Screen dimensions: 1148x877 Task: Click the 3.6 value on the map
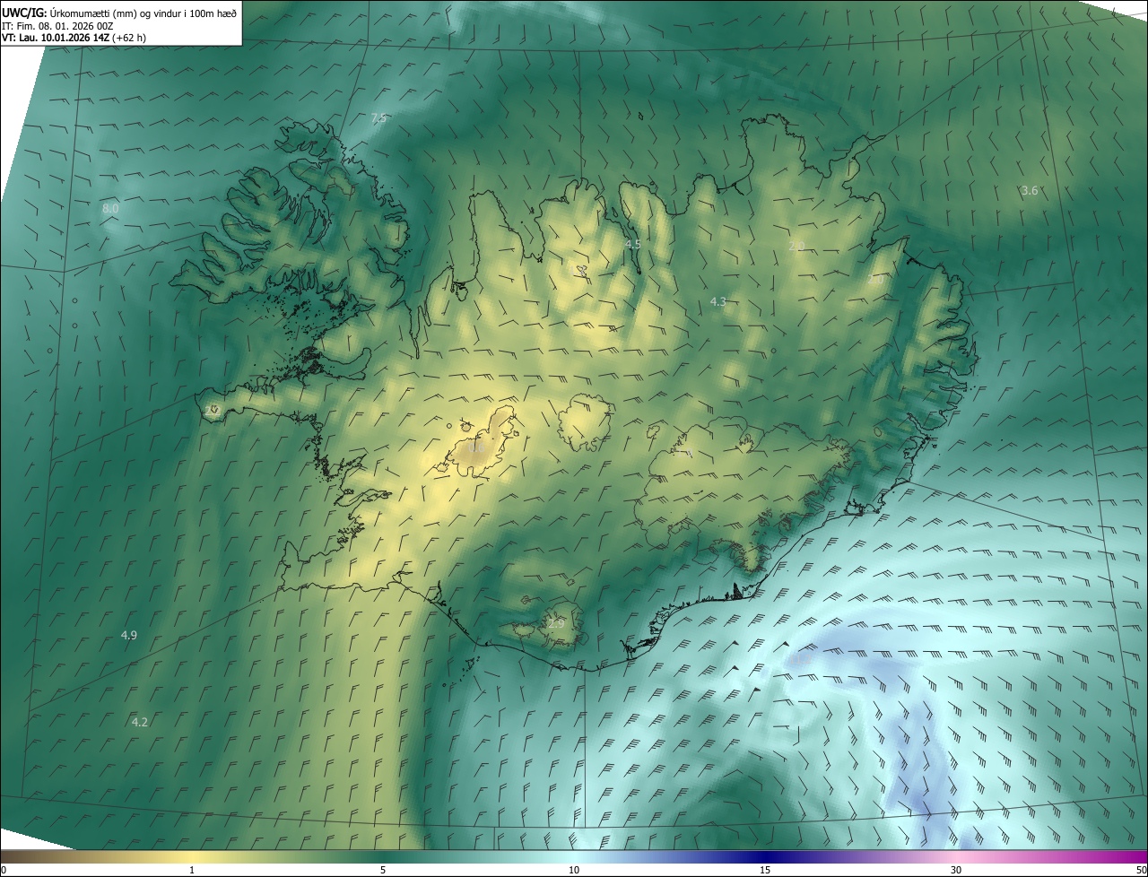1030,190
